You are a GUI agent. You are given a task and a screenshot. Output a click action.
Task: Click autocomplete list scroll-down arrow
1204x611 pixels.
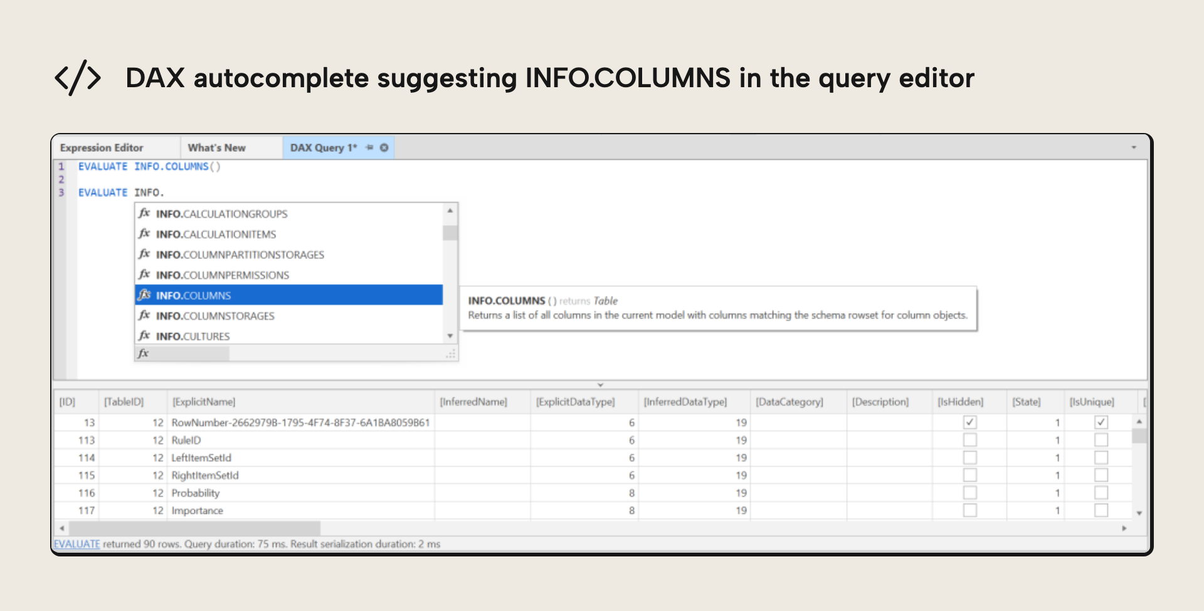[x=450, y=336]
